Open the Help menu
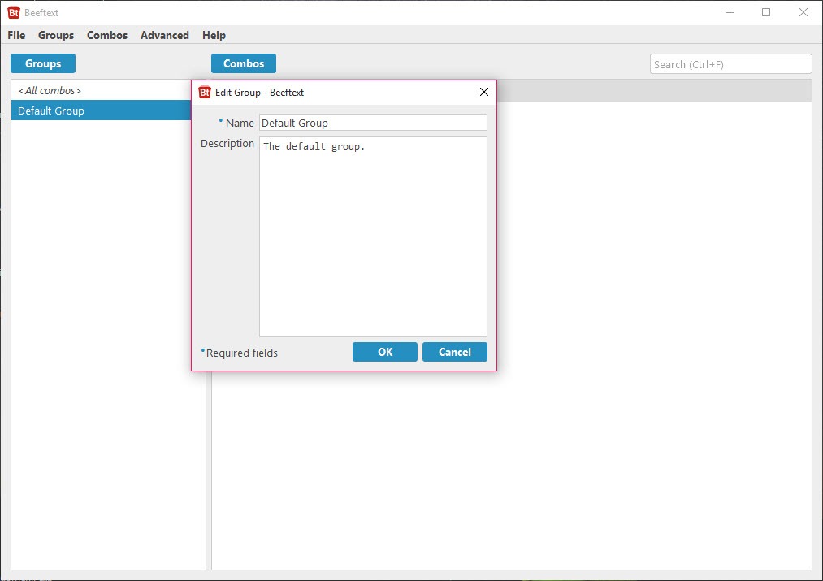This screenshot has width=823, height=581. [214, 35]
